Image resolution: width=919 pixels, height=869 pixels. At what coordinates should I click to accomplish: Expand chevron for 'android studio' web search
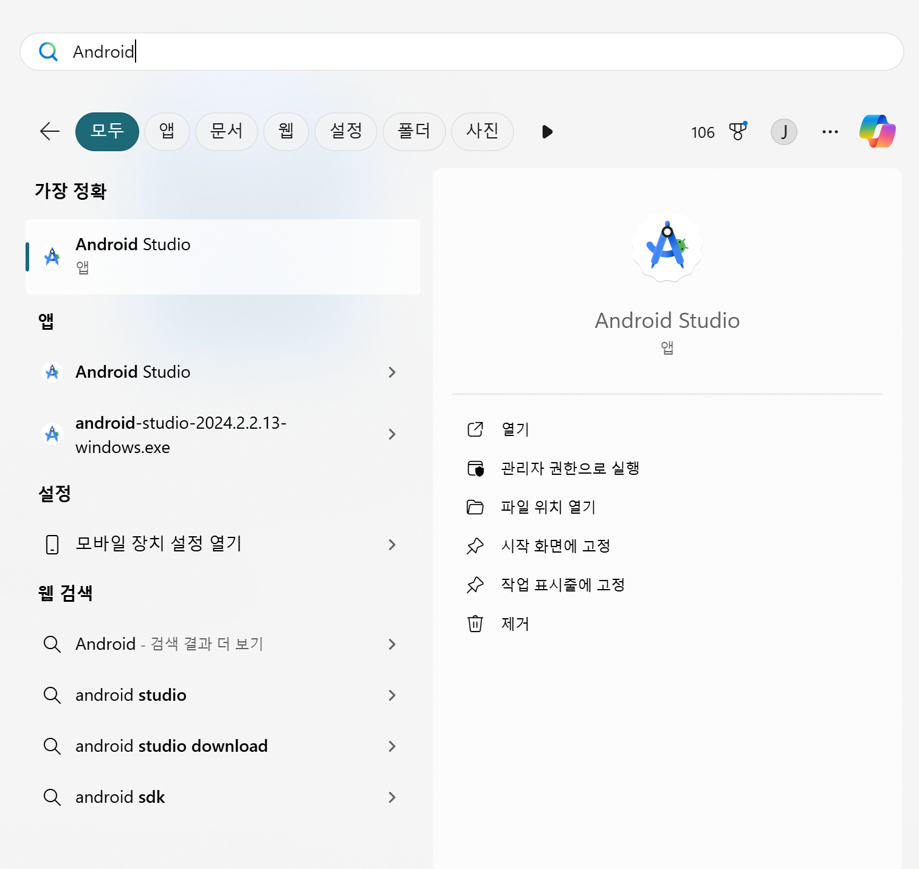point(392,695)
